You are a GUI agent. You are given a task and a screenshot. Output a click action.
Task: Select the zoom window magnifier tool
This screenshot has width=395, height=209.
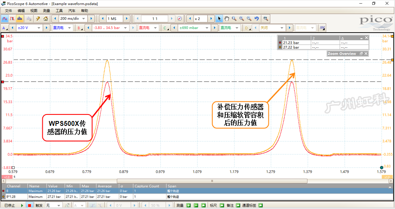(x=234, y=19)
